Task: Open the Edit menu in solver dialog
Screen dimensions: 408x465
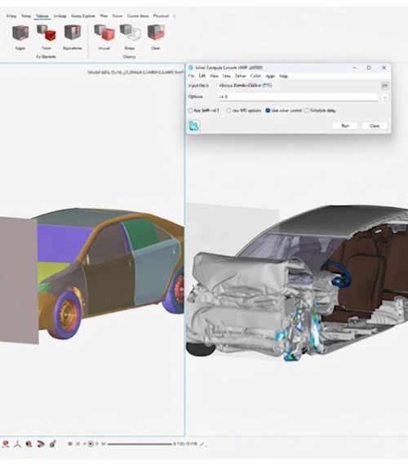Action: tap(202, 76)
